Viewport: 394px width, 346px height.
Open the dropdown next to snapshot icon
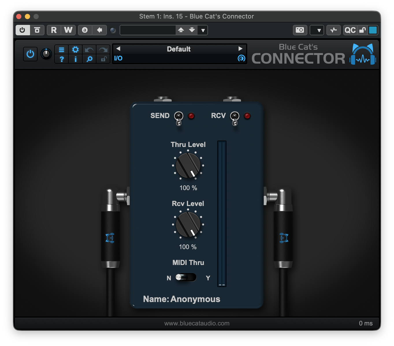tap(317, 30)
